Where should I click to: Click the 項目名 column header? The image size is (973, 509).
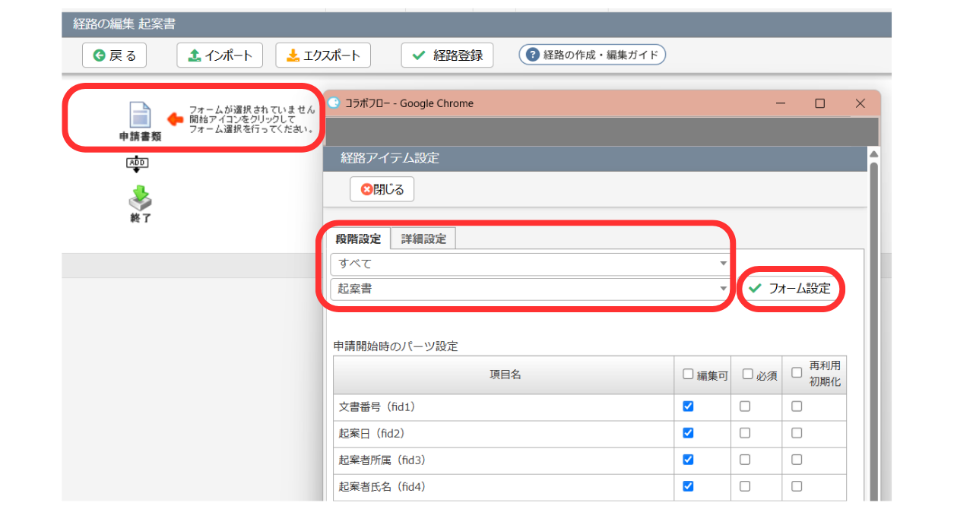[x=505, y=375]
